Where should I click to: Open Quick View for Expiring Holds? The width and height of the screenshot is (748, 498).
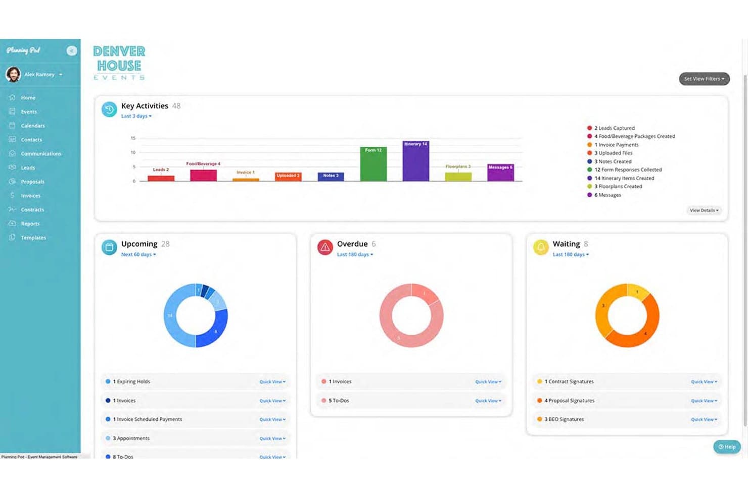pyautogui.click(x=272, y=382)
